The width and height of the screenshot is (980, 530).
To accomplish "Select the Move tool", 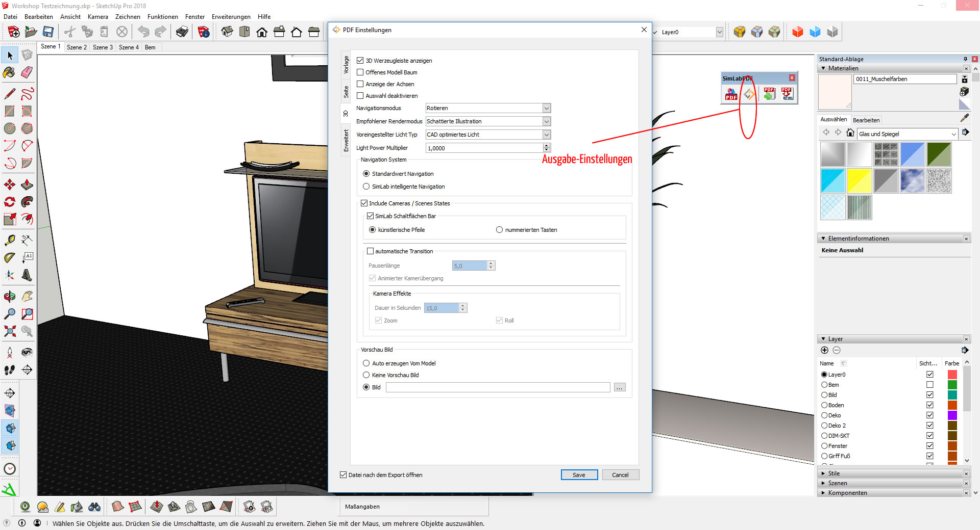I will tap(9, 184).
